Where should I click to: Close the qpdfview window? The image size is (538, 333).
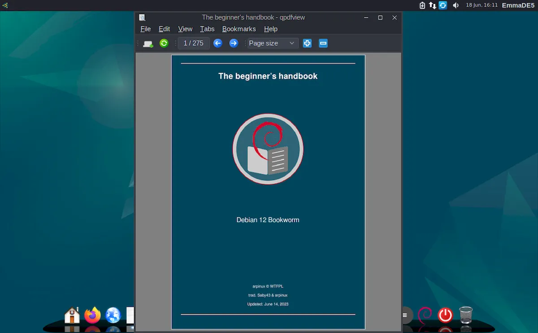click(395, 18)
